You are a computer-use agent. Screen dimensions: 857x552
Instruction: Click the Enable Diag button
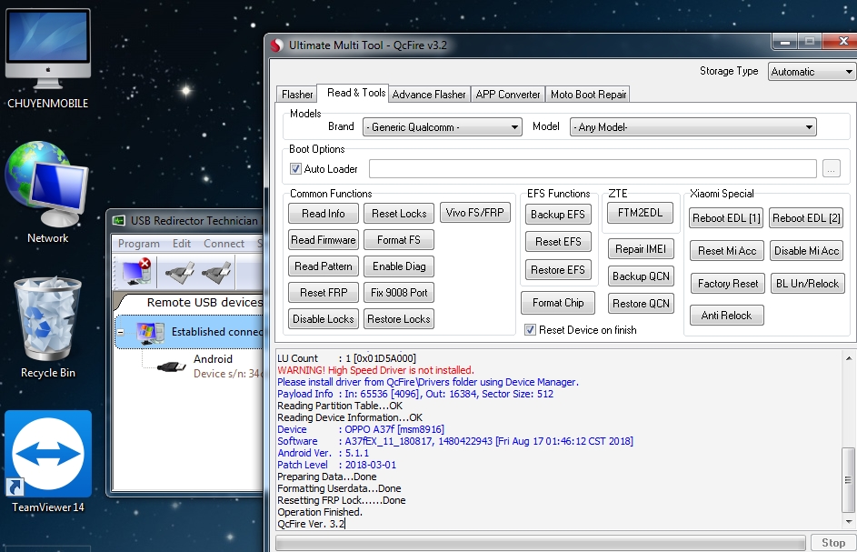399,266
